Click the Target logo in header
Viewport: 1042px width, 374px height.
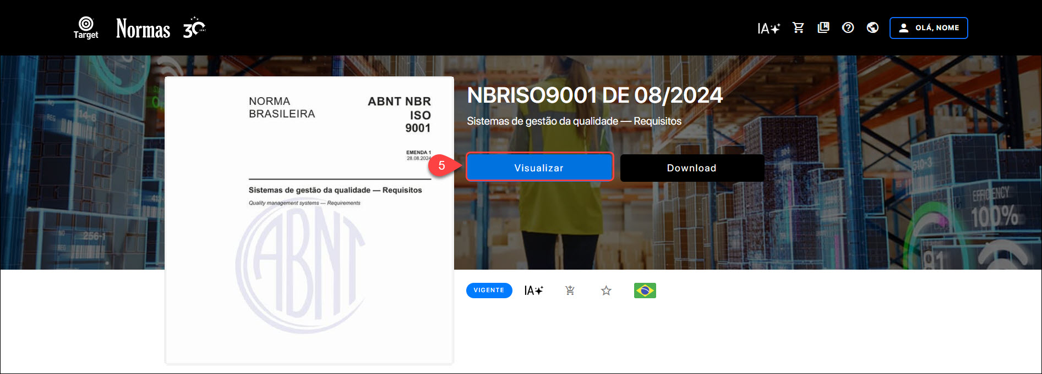tap(86, 27)
